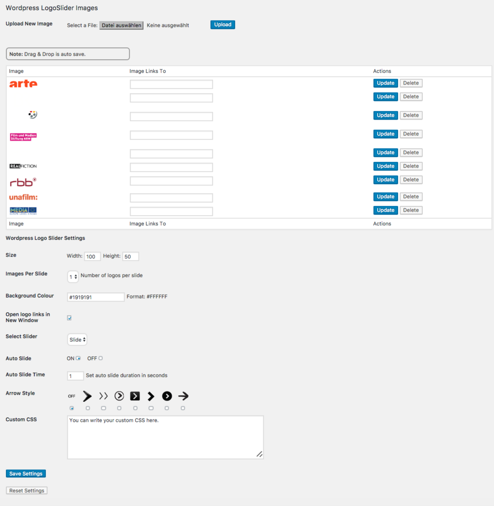Click the Height input field
The width and height of the screenshot is (494, 506).
click(x=131, y=256)
